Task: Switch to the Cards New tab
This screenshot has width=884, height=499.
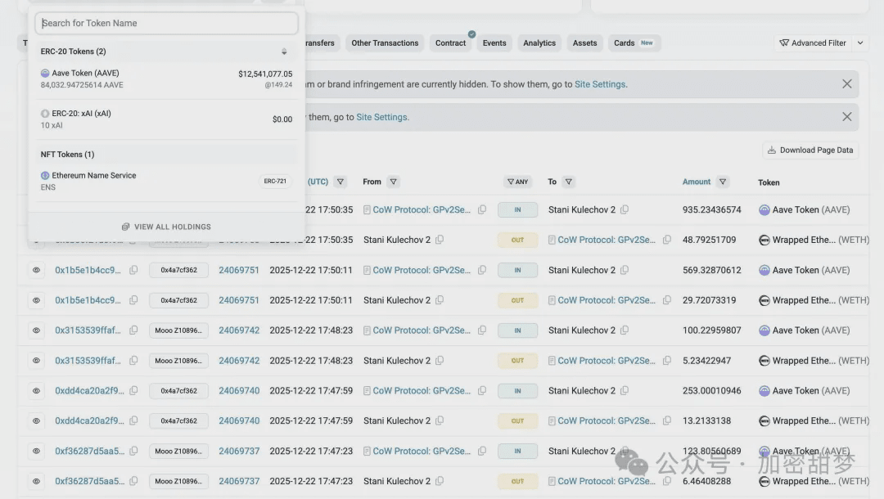Action: click(634, 43)
